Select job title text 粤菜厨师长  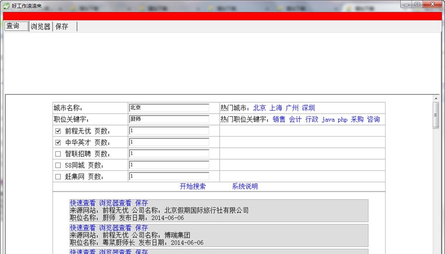(119, 243)
